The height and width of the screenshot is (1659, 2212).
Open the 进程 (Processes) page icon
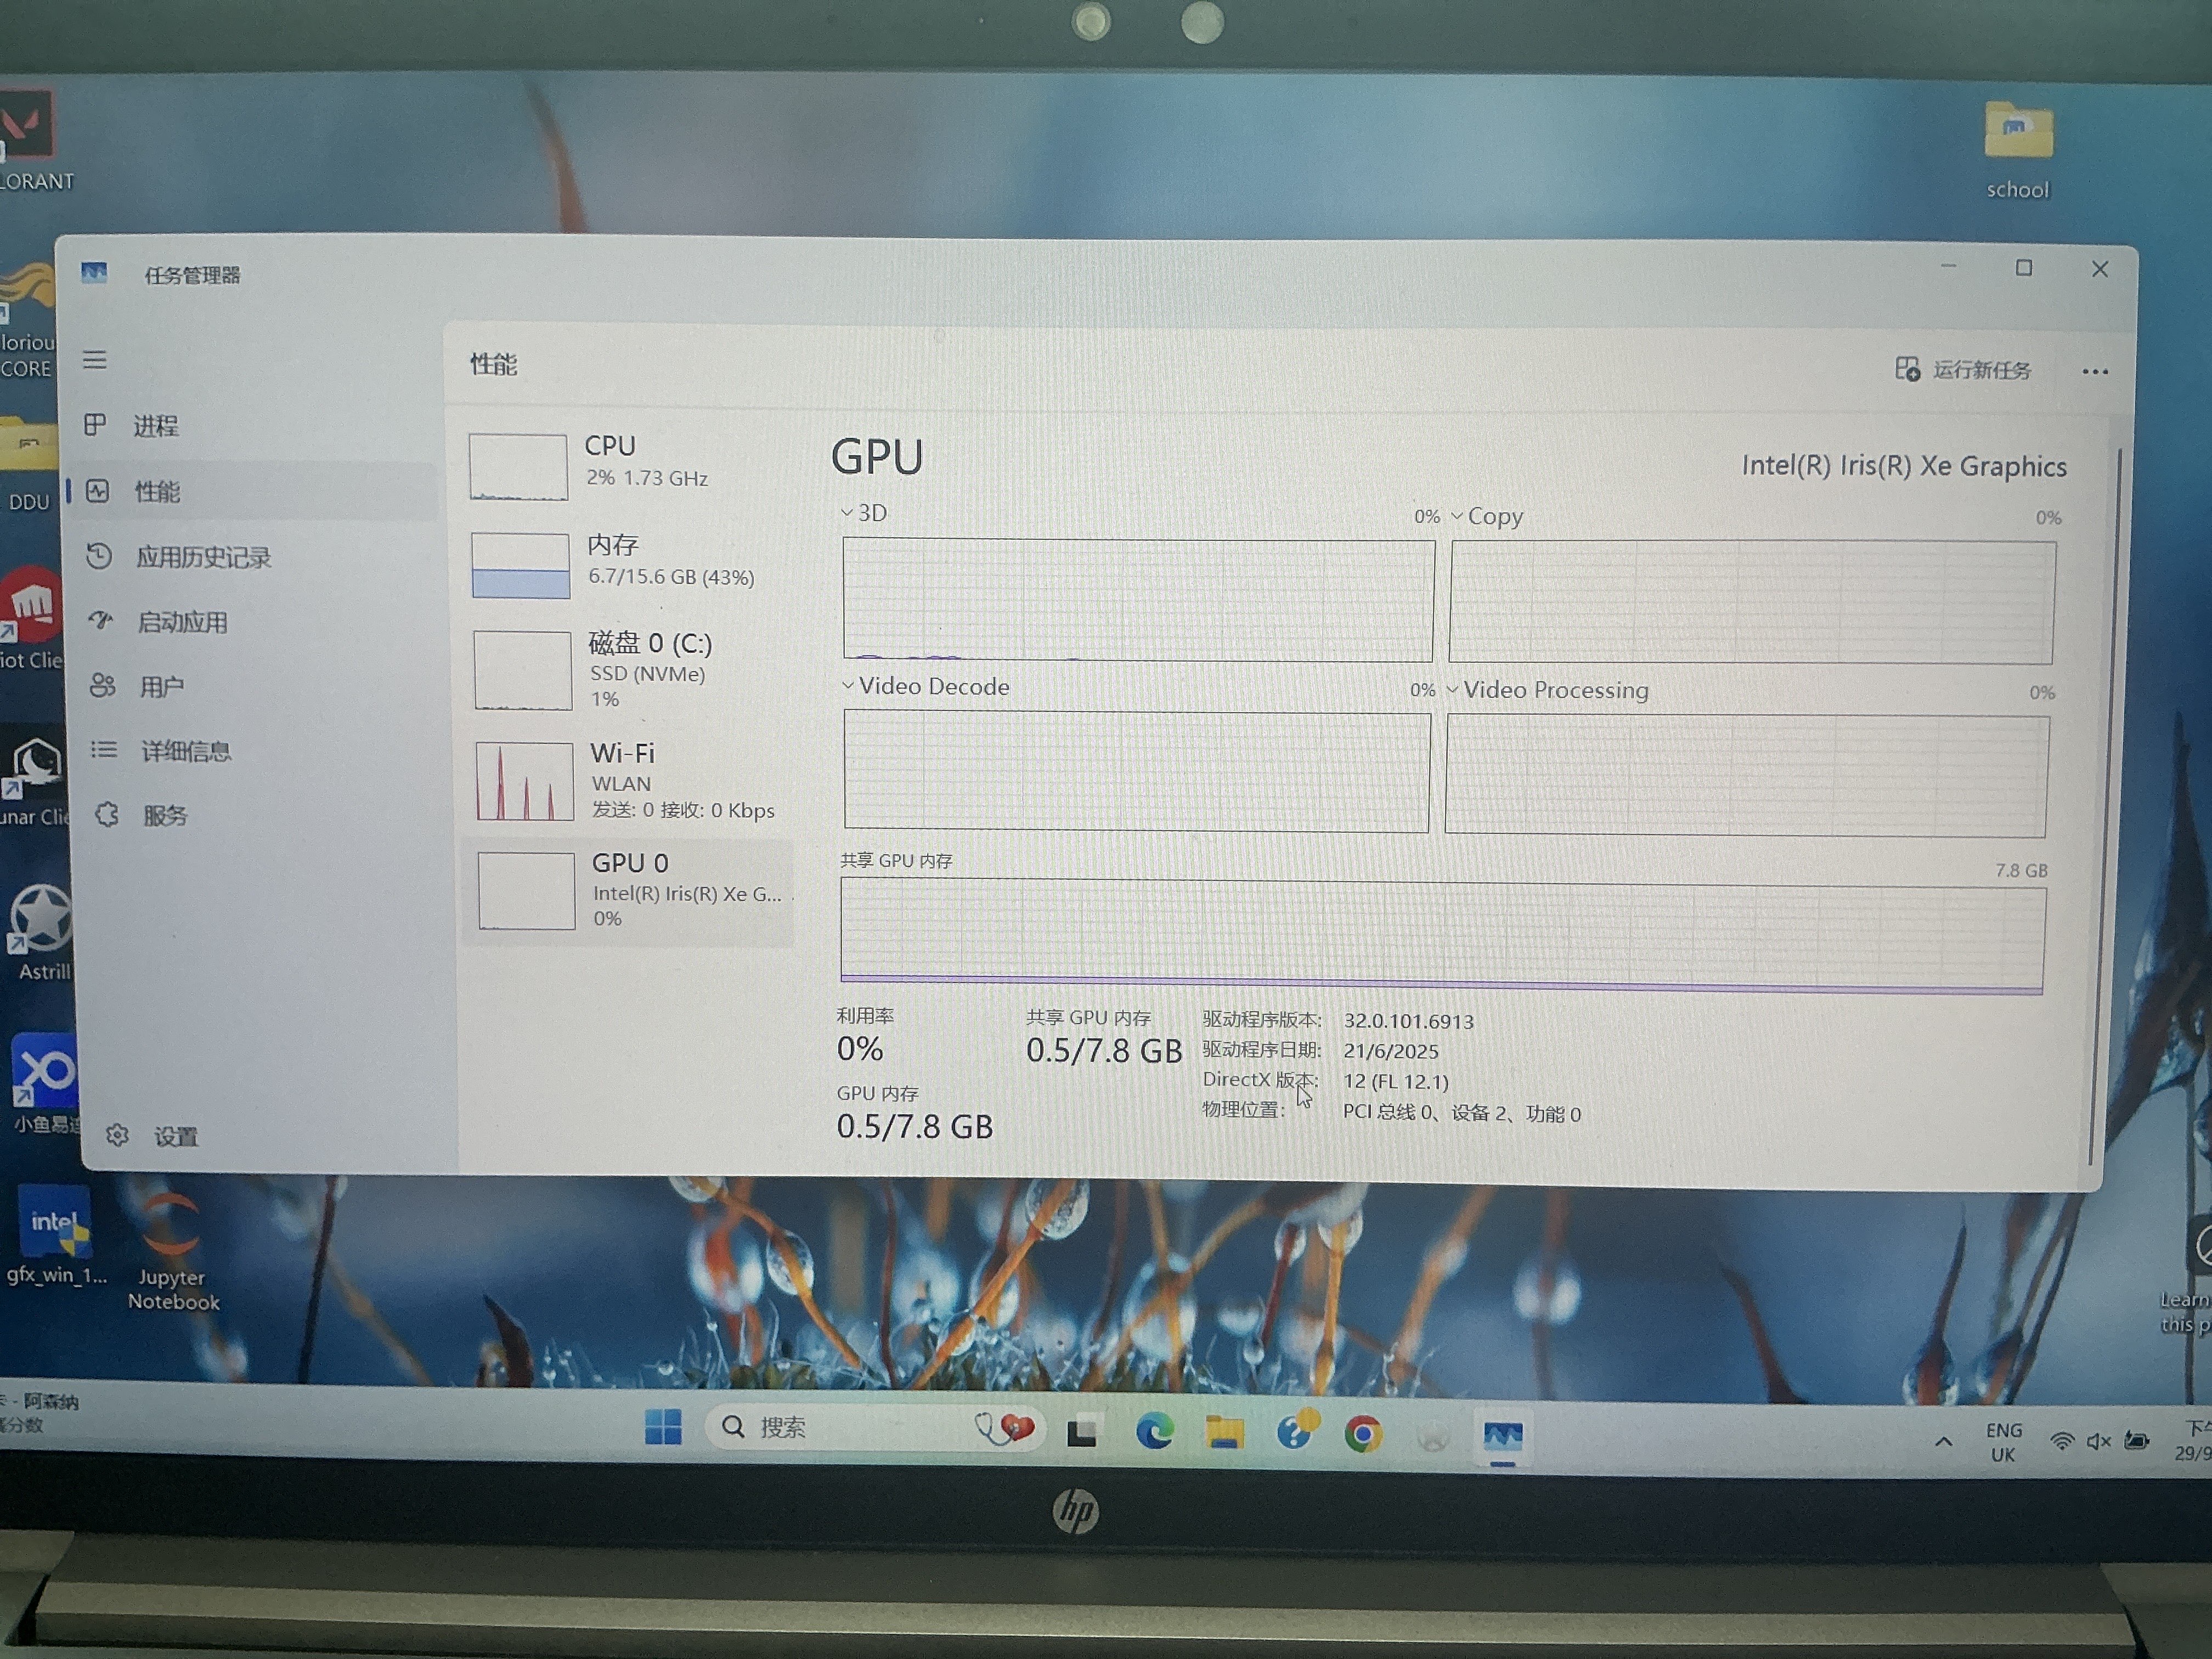(95, 425)
